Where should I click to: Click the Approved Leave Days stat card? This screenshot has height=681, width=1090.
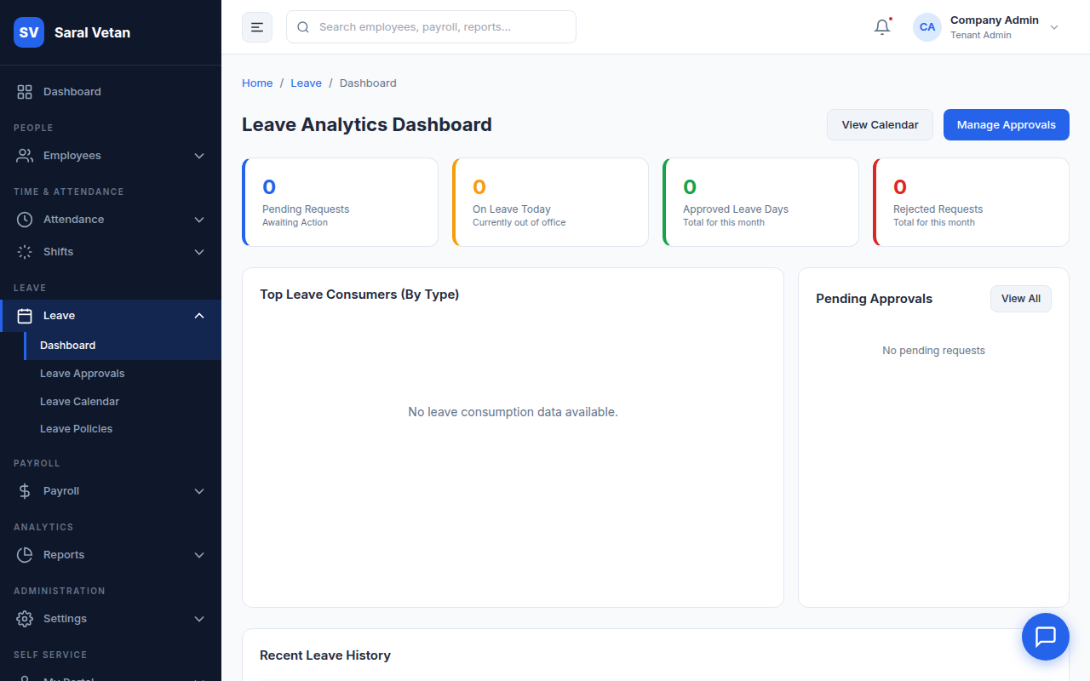pos(760,203)
